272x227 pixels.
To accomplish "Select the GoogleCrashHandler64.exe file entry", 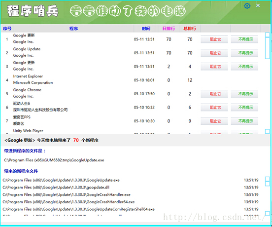I will [68, 202].
